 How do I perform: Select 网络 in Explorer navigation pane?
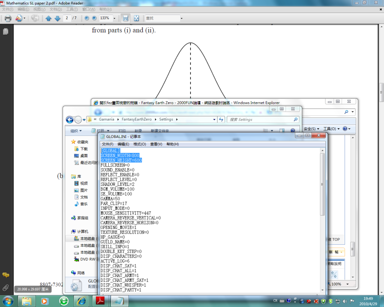tap(81, 273)
